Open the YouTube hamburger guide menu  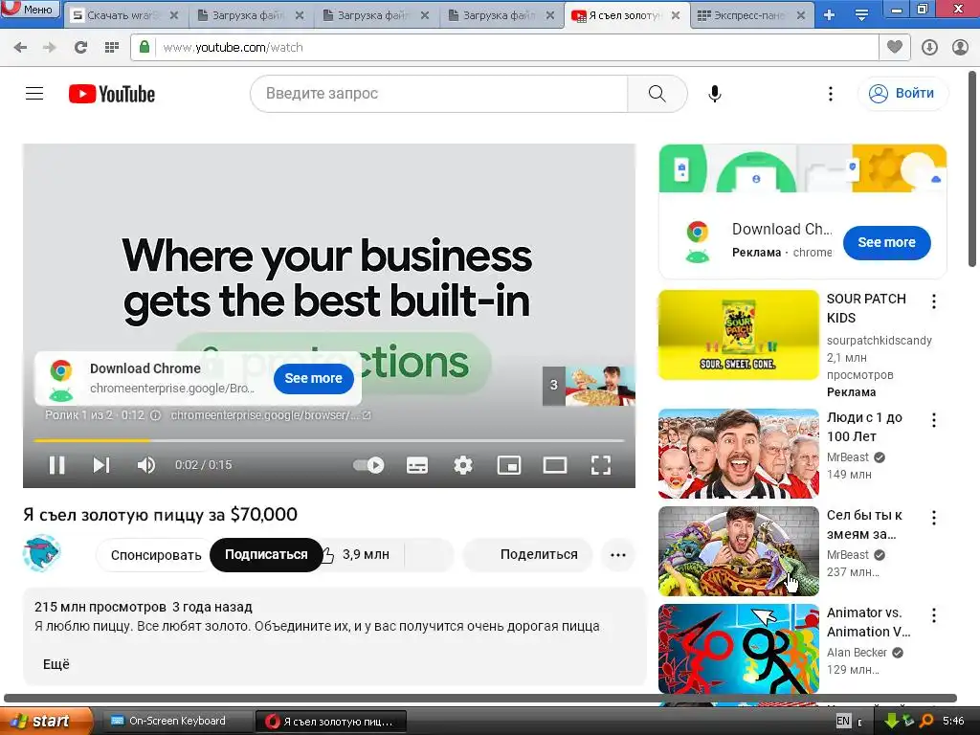[x=34, y=94]
